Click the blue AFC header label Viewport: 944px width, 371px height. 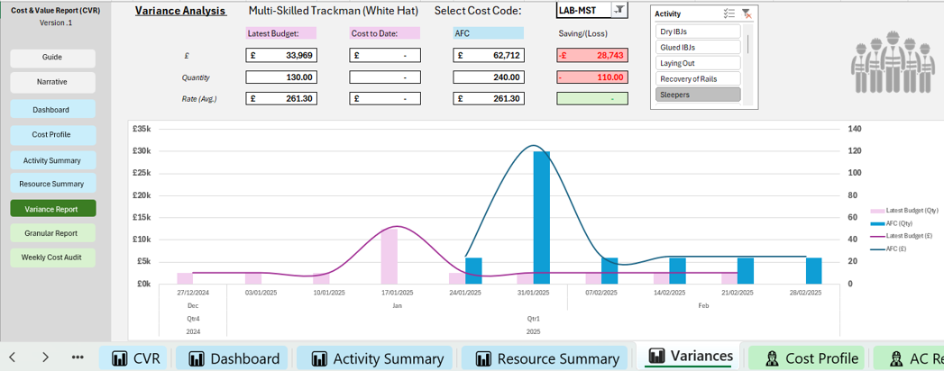coord(489,33)
